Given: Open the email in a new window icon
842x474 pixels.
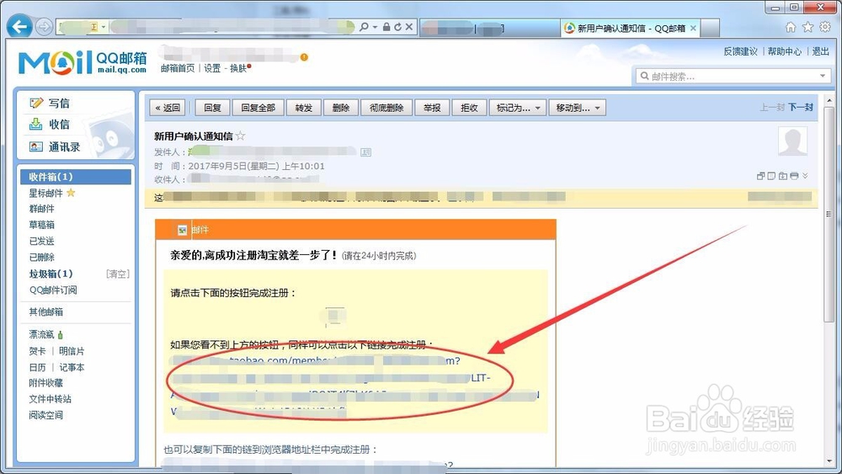Looking at the screenshot, I should tap(760, 175).
